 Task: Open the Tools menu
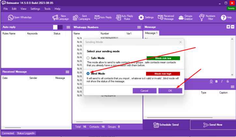pos(47,8)
